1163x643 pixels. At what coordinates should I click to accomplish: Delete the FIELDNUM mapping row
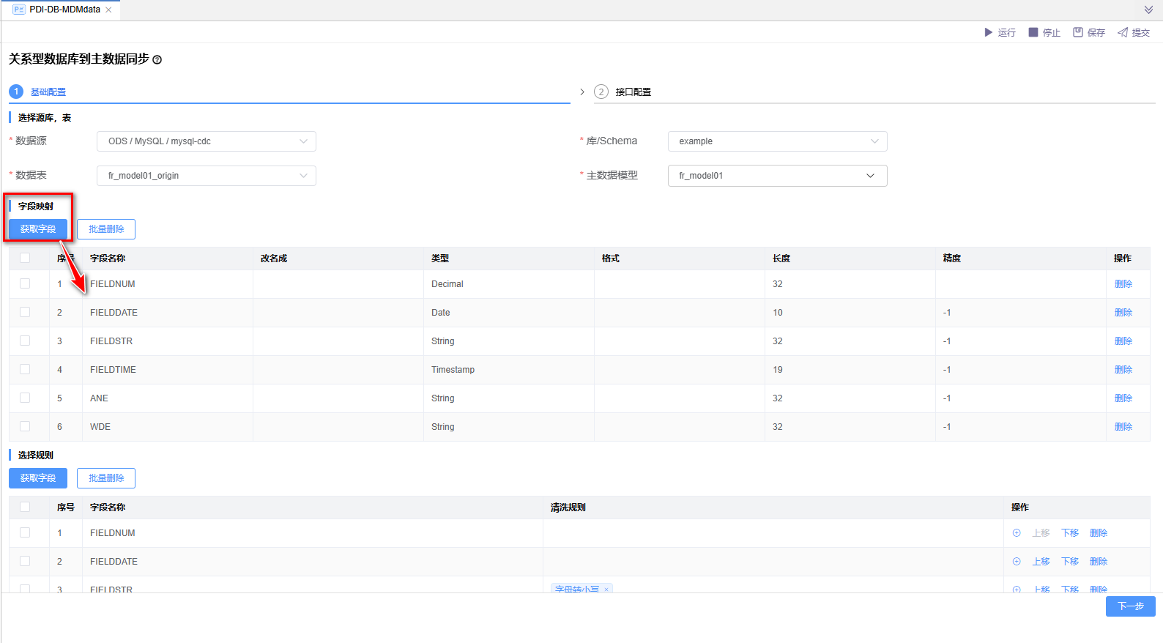click(x=1123, y=284)
